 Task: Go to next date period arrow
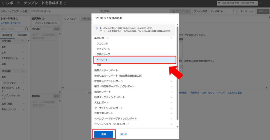[265, 3]
